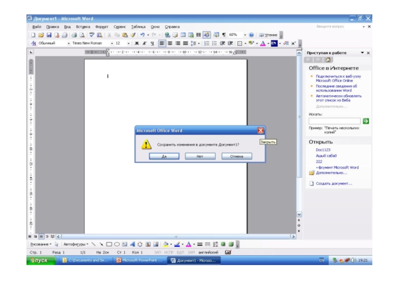
Task: Print the document using the printer icon
Action: tap(74, 35)
